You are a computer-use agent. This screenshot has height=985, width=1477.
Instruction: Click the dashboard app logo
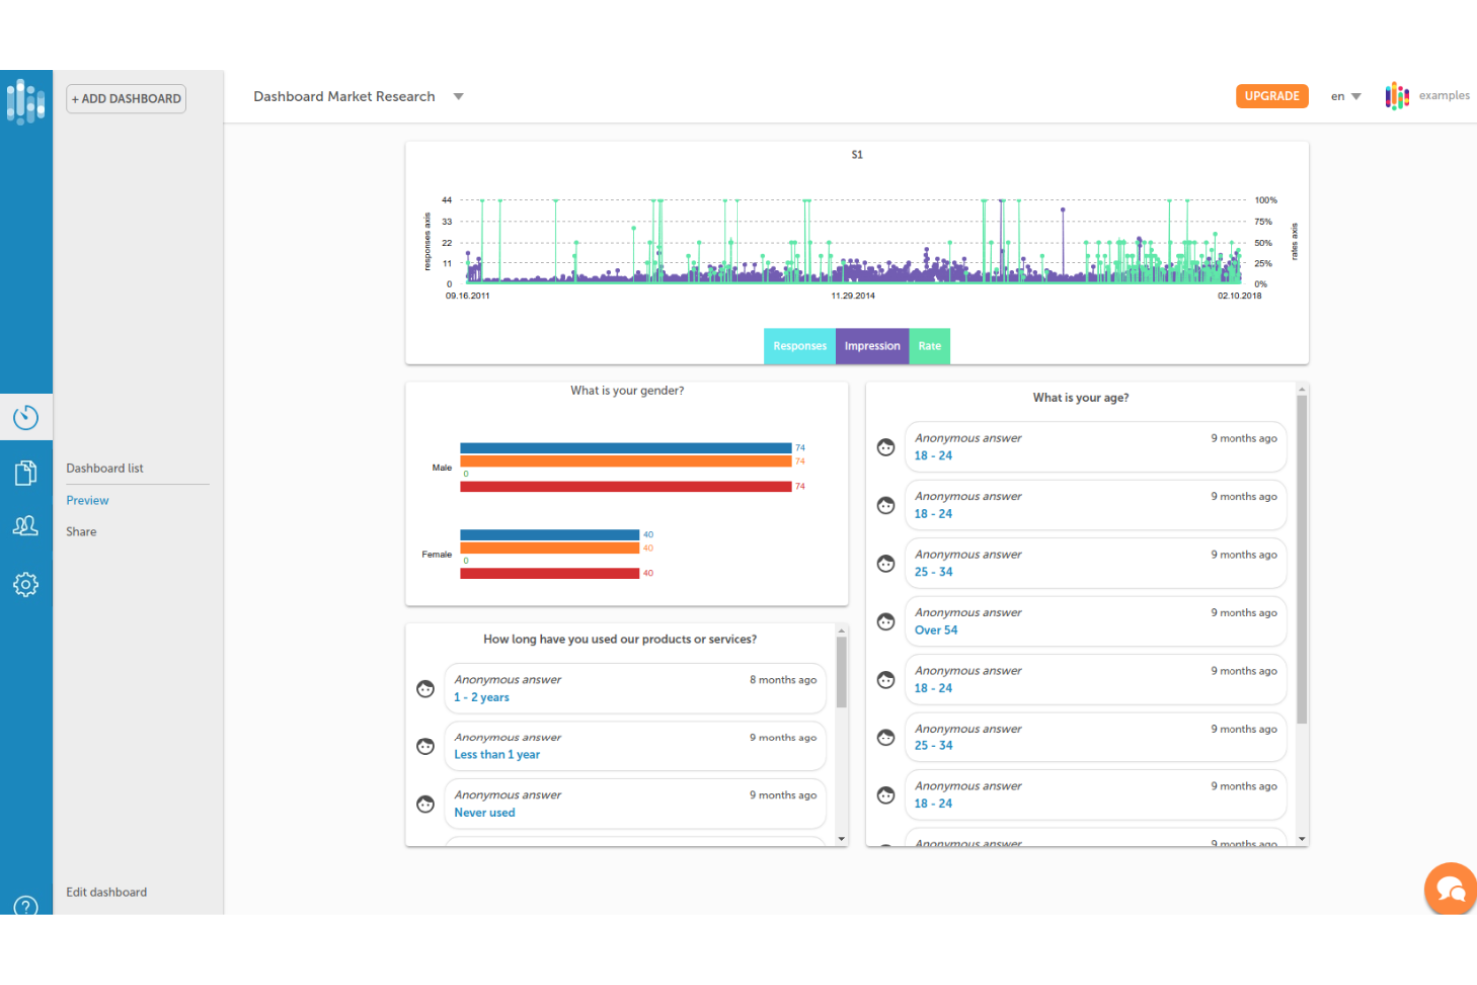pos(26,101)
